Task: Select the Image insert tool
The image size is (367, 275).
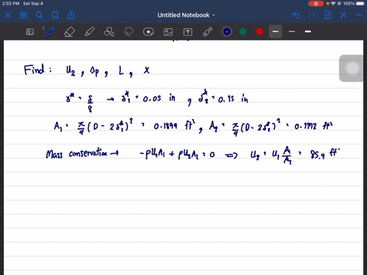Action: (x=168, y=32)
